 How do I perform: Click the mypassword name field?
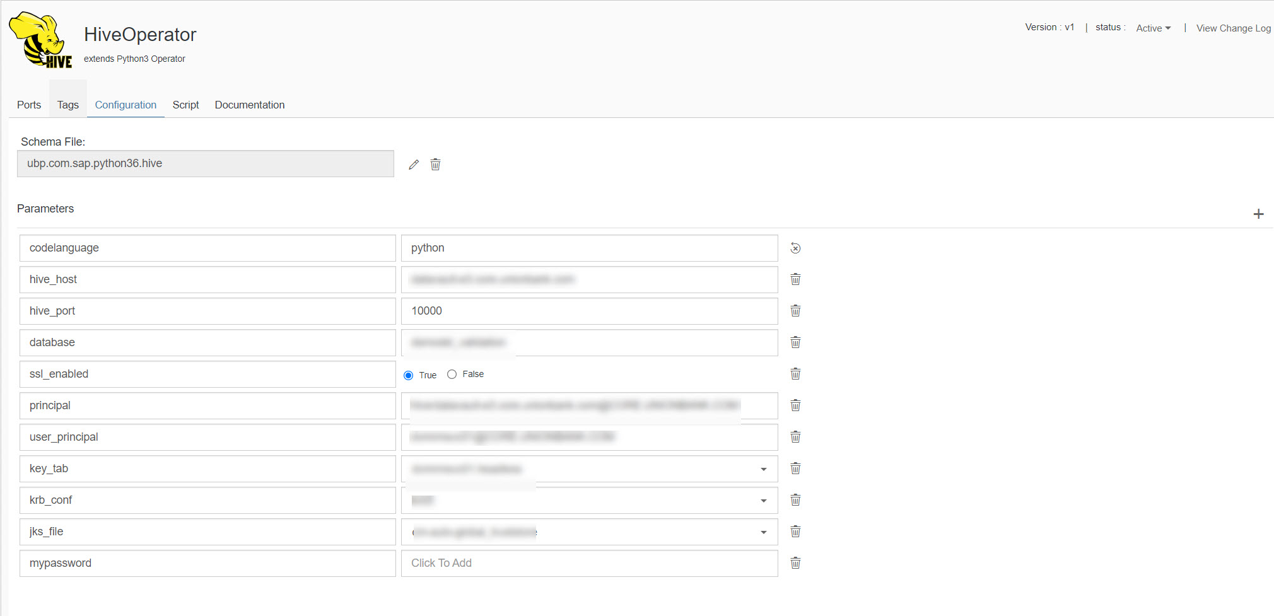(207, 563)
